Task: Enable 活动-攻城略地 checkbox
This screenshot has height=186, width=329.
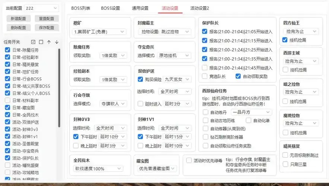Action: pyautogui.click(x=7, y=172)
